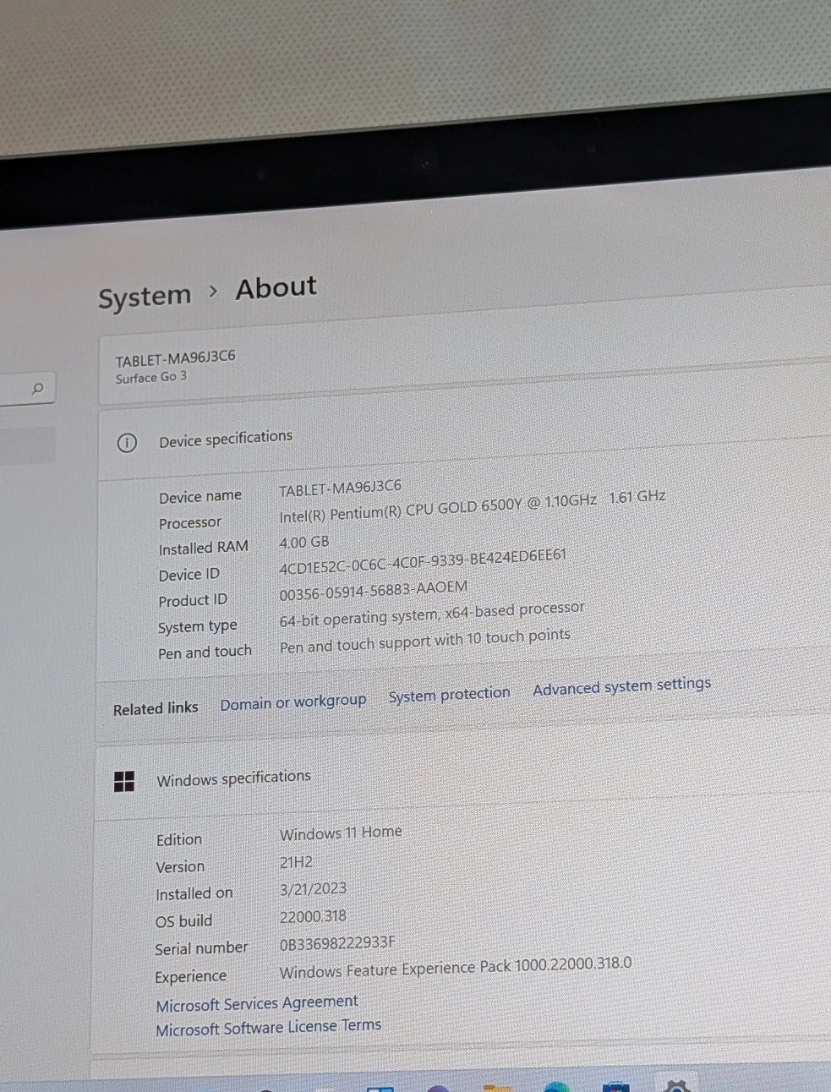Open Advanced system settings link

point(621,686)
